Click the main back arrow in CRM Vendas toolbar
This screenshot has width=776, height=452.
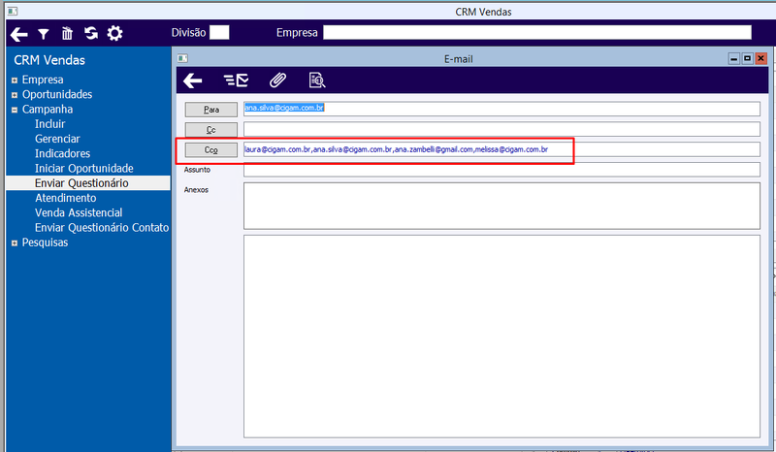[18, 34]
